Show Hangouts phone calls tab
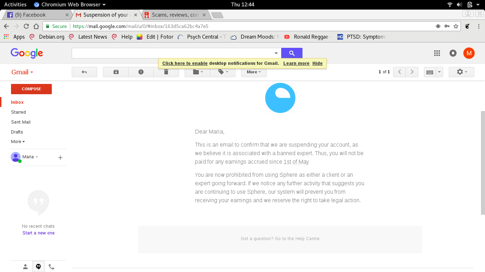Screen dimensions: 485x272 pos(51,267)
